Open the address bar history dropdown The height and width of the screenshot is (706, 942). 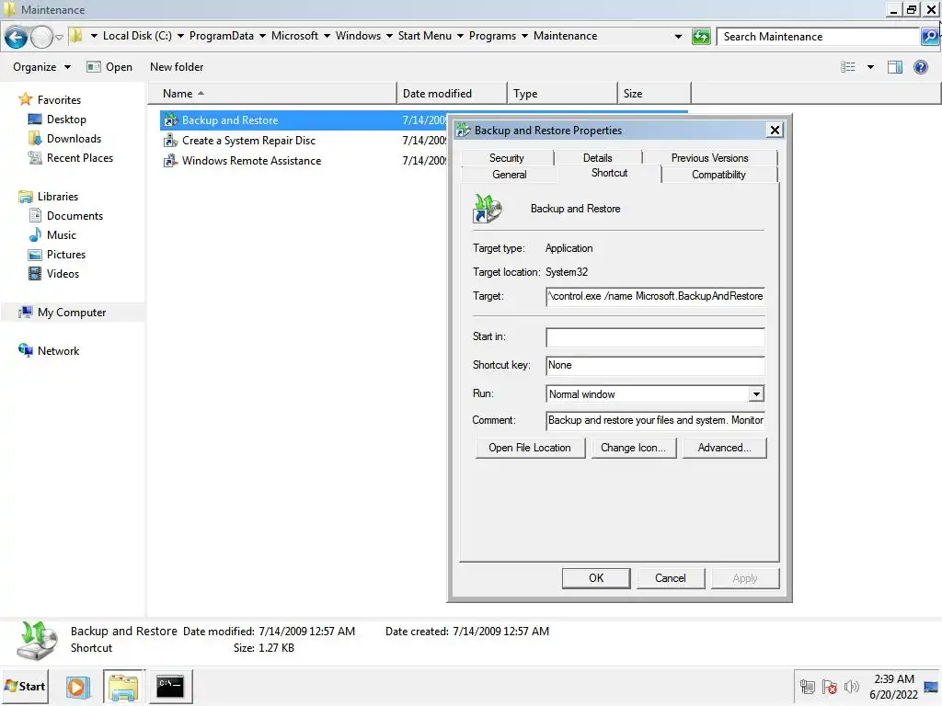pos(678,37)
